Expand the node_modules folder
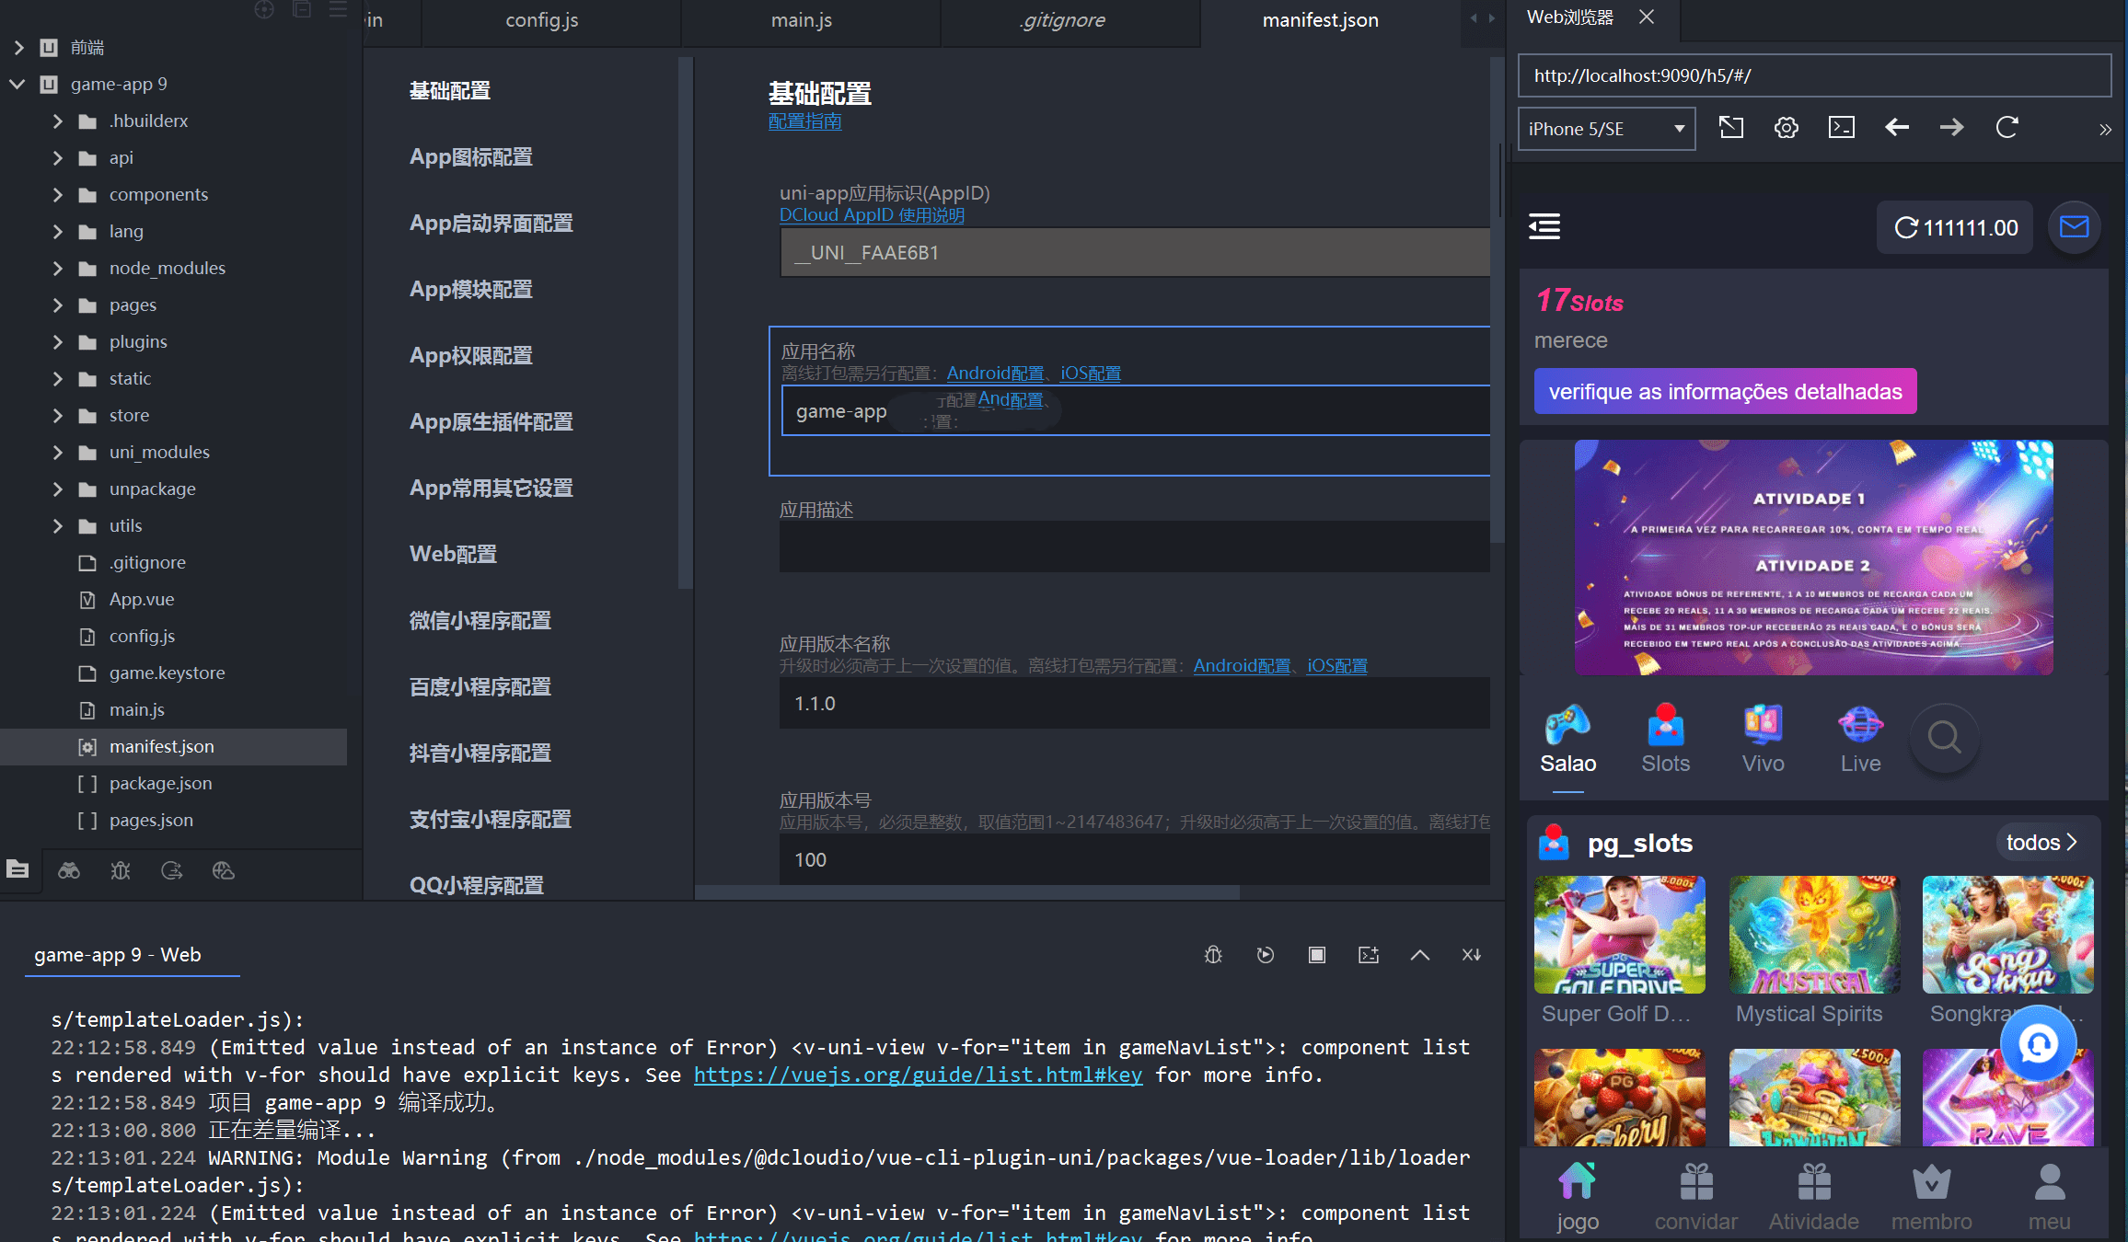 click(x=57, y=269)
